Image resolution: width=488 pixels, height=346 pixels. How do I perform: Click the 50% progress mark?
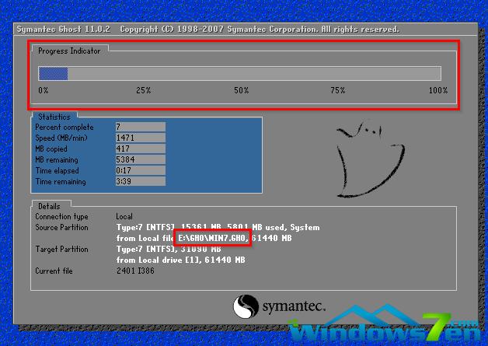(x=242, y=90)
